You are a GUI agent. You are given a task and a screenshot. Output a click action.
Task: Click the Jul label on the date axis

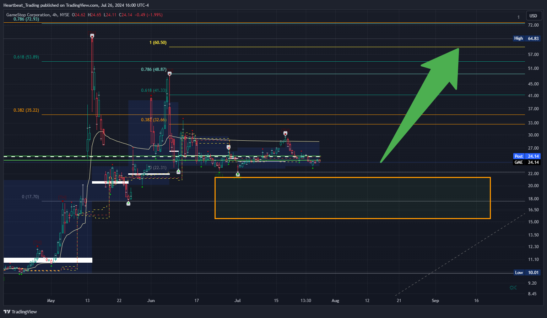click(x=238, y=301)
